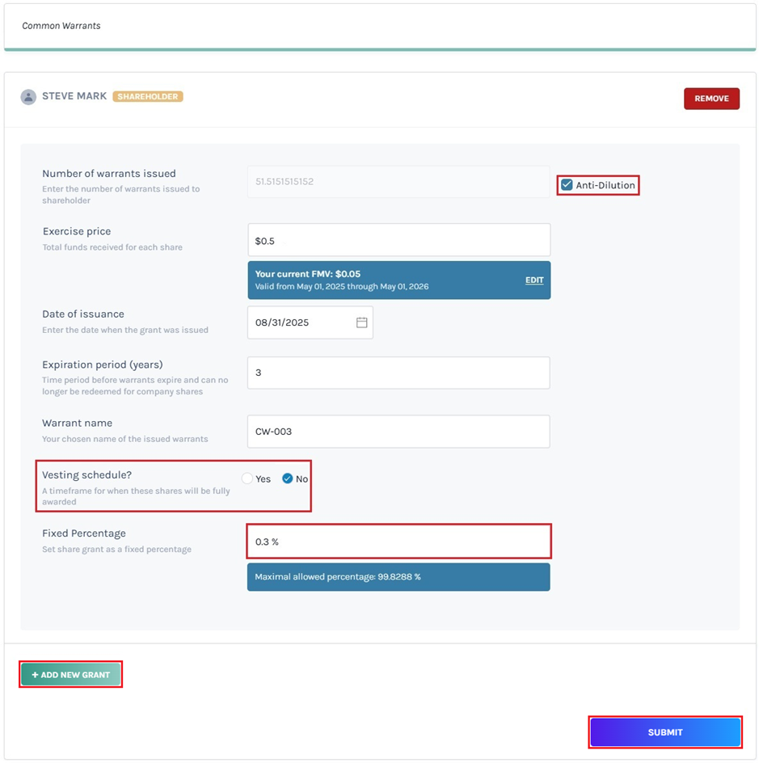Click the Shareholder badge label
The height and width of the screenshot is (763, 759).
(x=148, y=96)
